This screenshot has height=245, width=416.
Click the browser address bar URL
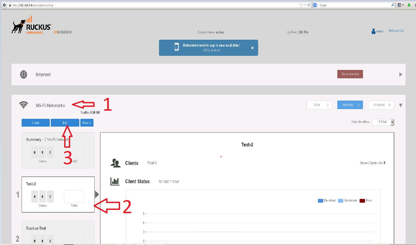click(33, 5)
